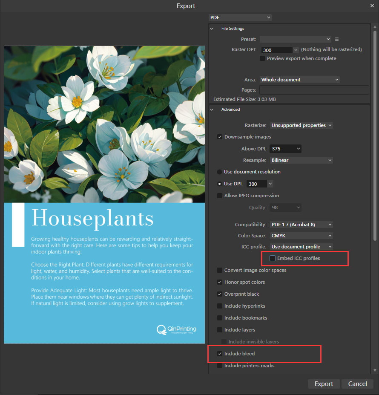Viewport: 379px width, 395px height.
Task: Toggle Preview export when complete checkbox
Action: (262, 58)
